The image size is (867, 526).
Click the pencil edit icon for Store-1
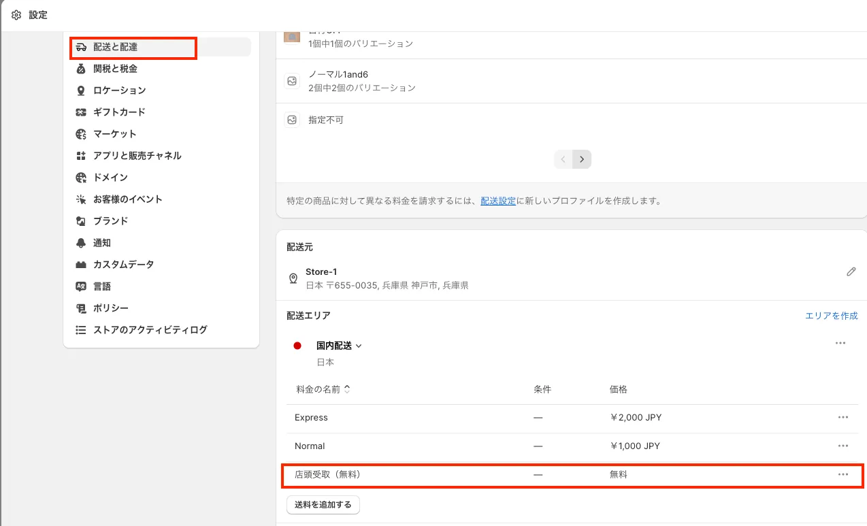851,272
